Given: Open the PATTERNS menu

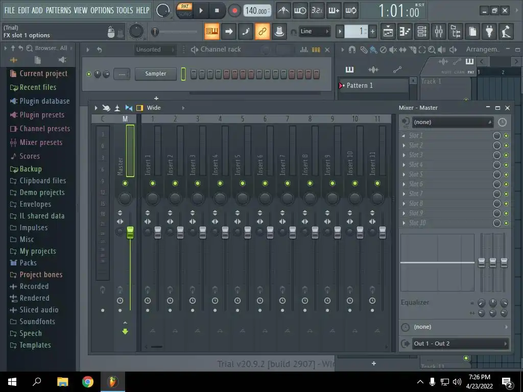Looking at the screenshot, I should [58, 10].
